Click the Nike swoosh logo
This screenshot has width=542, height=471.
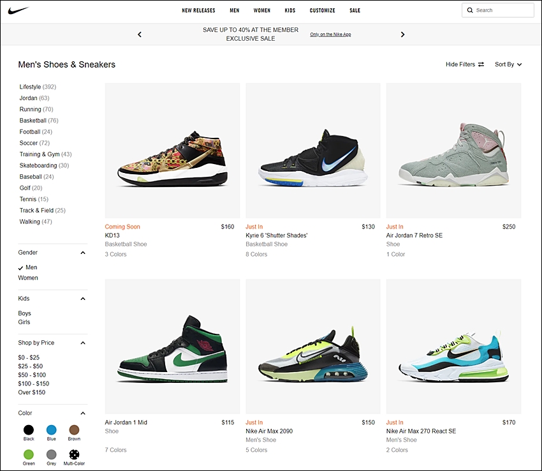pos(18,10)
